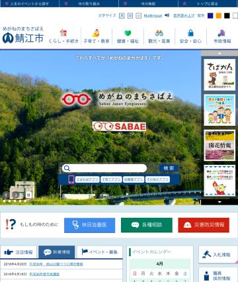Choose the white color scheme

click(235, 16)
